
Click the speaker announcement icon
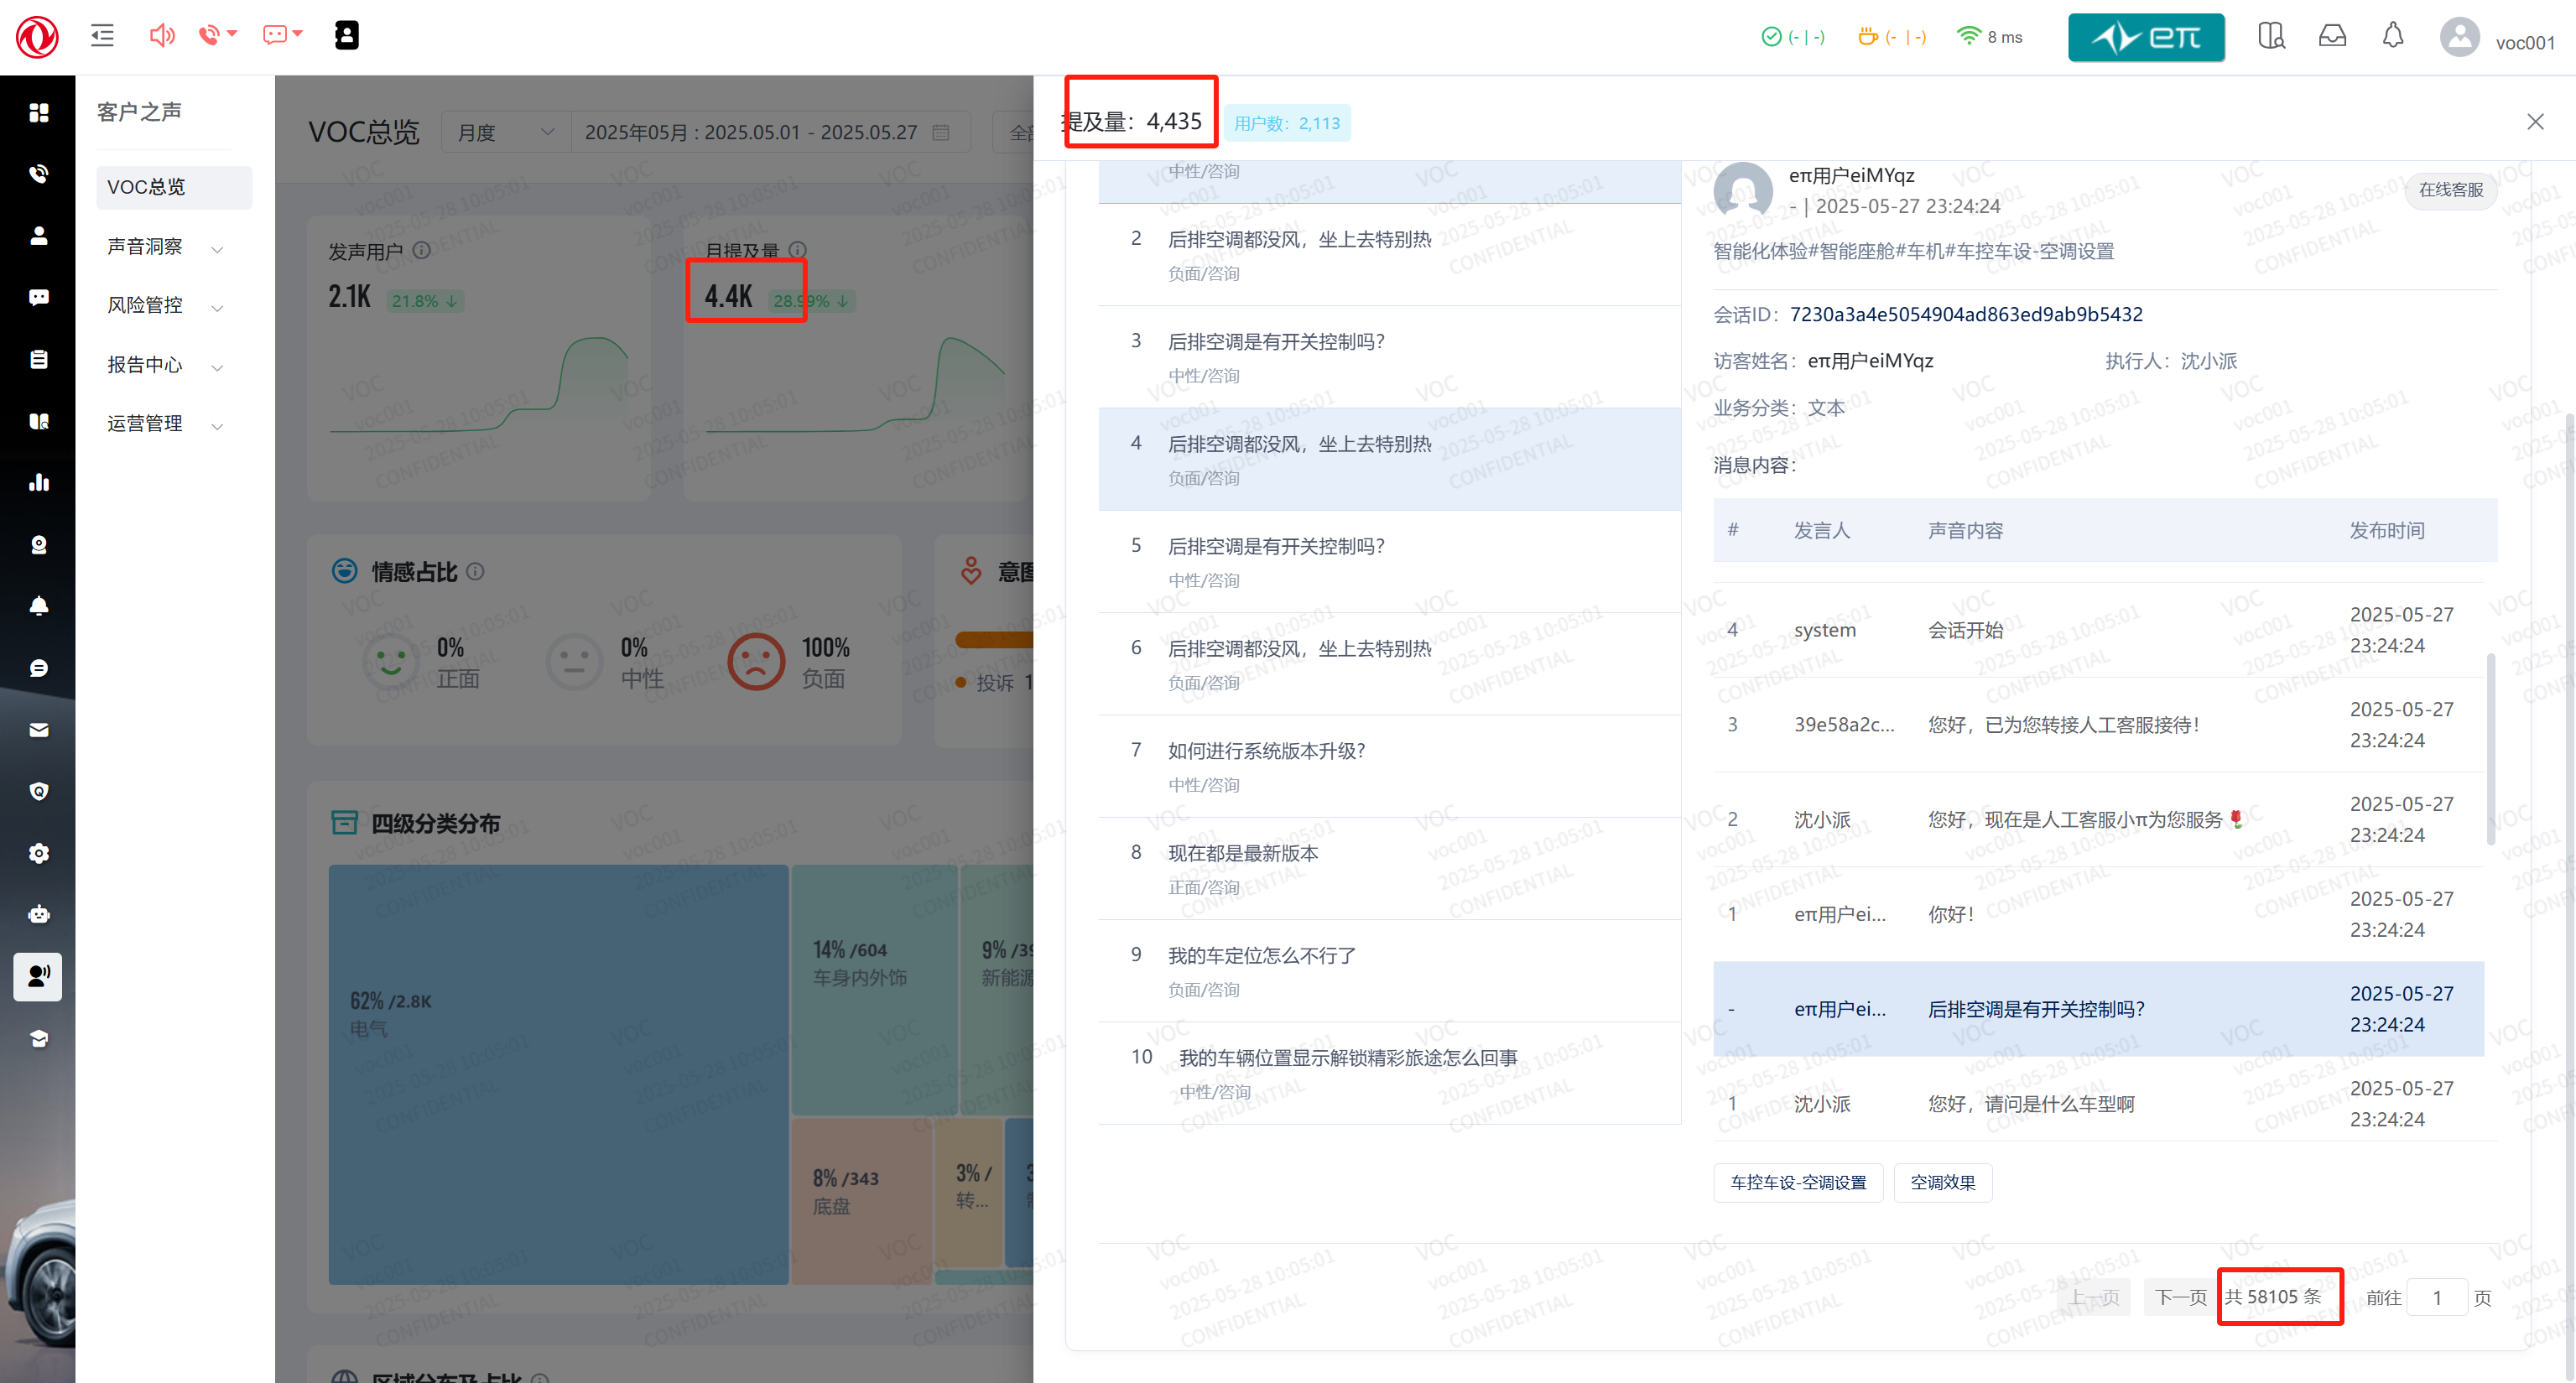[x=162, y=36]
